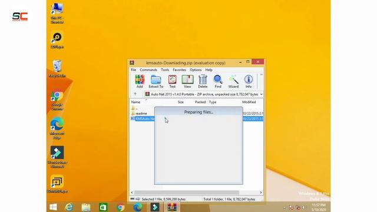The height and width of the screenshot is (212, 377).
Task: Open the Help menu
Action: click(209, 69)
